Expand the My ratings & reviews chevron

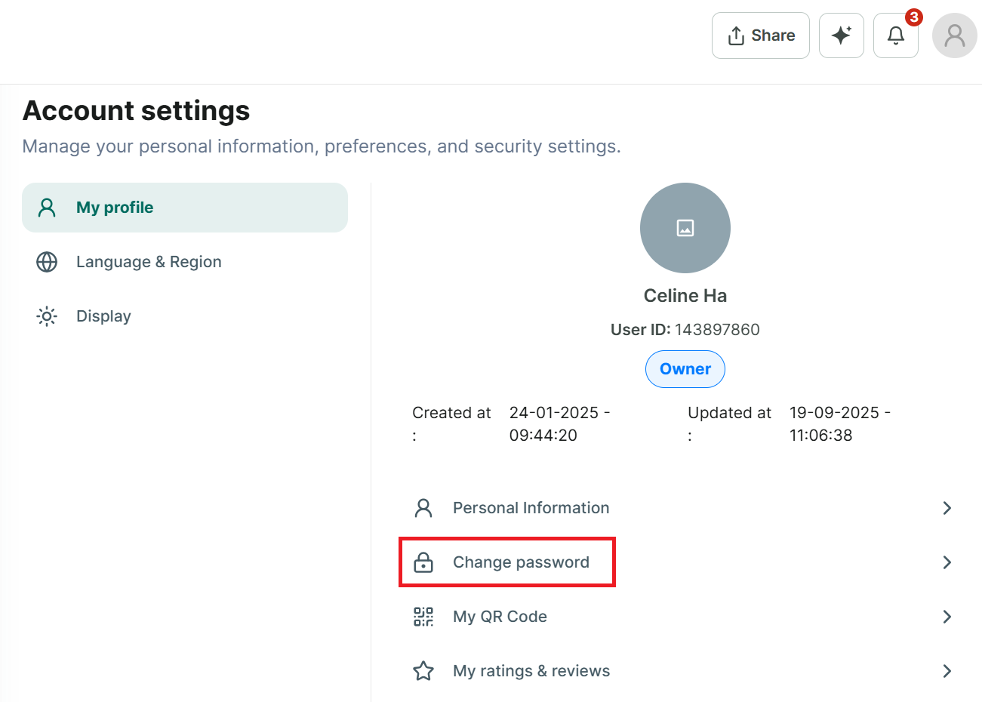pos(947,671)
